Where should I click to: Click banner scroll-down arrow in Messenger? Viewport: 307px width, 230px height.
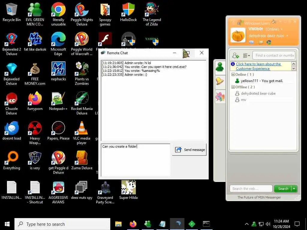point(294,68)
